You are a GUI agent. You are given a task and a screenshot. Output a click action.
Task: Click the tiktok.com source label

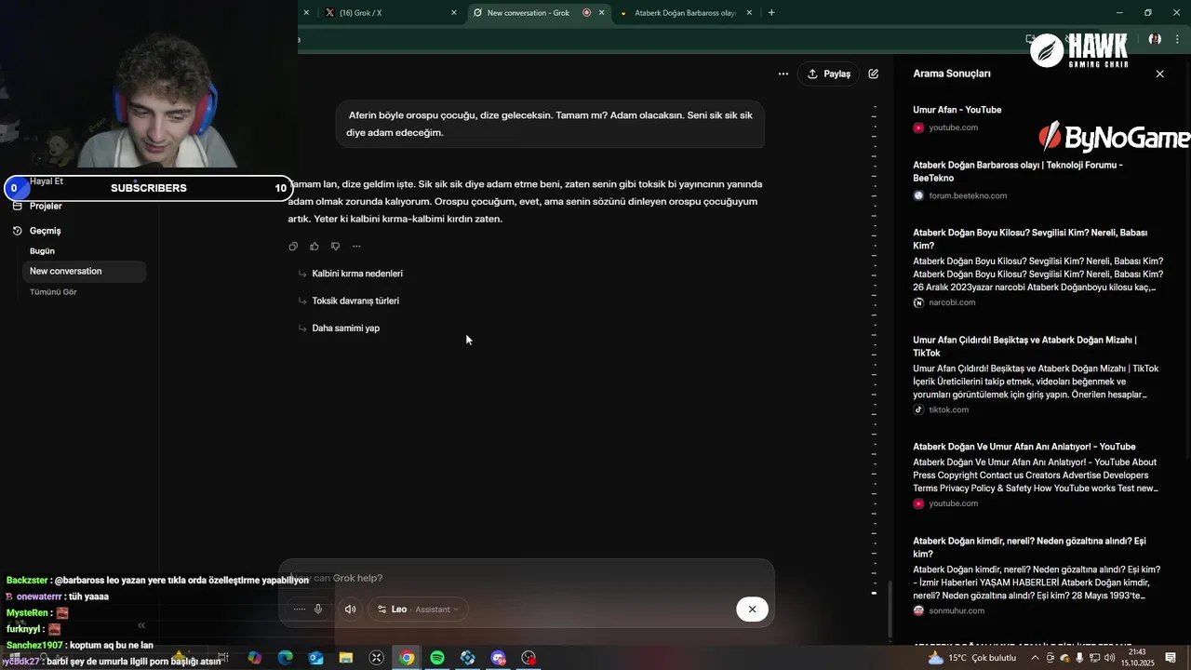(x=948, y=409)
